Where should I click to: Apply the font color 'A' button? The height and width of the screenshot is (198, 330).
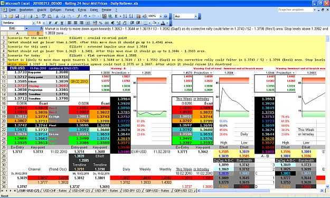click(x=163, y=23)
